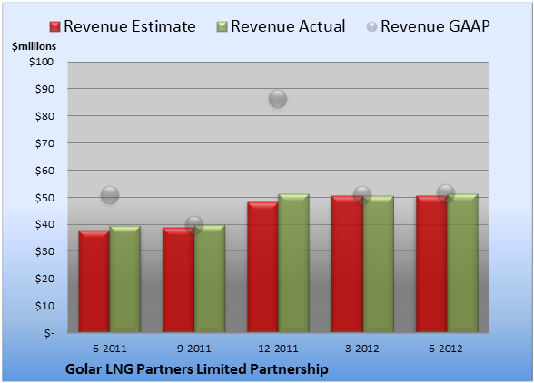Screen dimensions: 534x383
Task: Select the red estimate bar for 3-2012
Action: (x=347, y=264)
